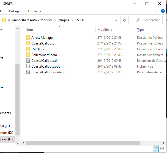Select the CoastalCallouts.dll file name
The width and height of the screenshot is (167, 153).
(x=45, y=61)
